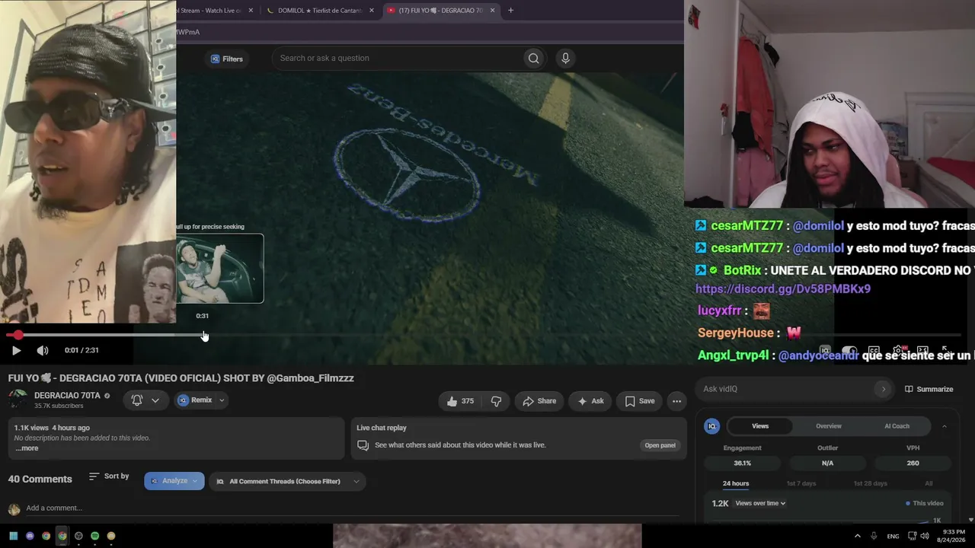The height and width of the screenshot is (548, 975).
Task: Open the vidIQ Filters button
Action: tap(226, 59)
